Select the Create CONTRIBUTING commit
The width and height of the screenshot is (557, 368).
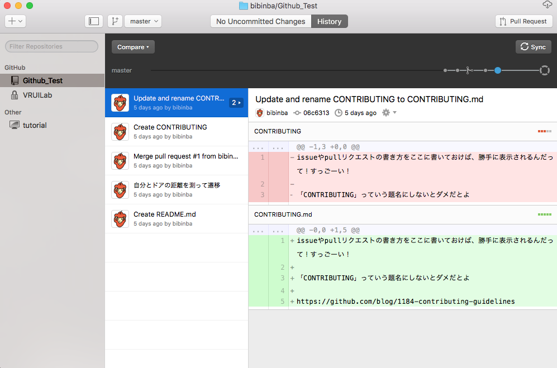point(177,132)
